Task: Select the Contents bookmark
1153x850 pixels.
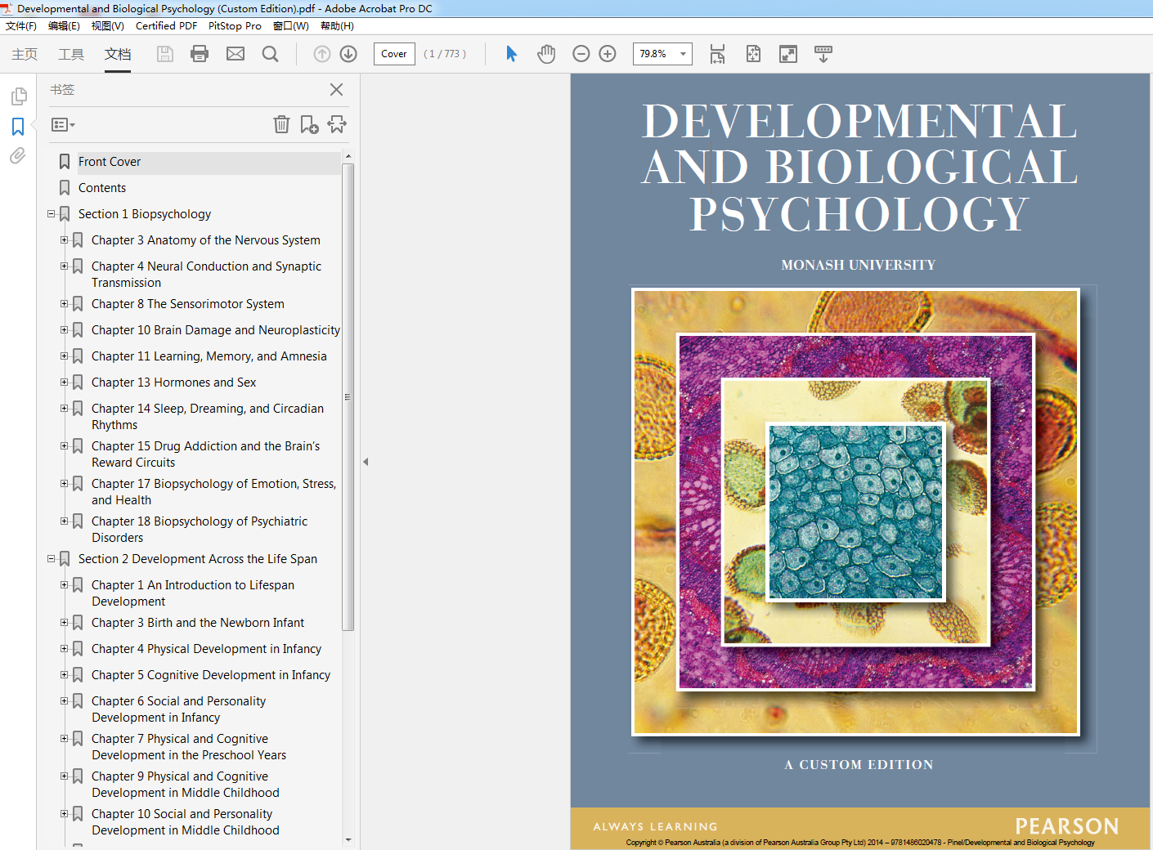Action: (102, 188)
